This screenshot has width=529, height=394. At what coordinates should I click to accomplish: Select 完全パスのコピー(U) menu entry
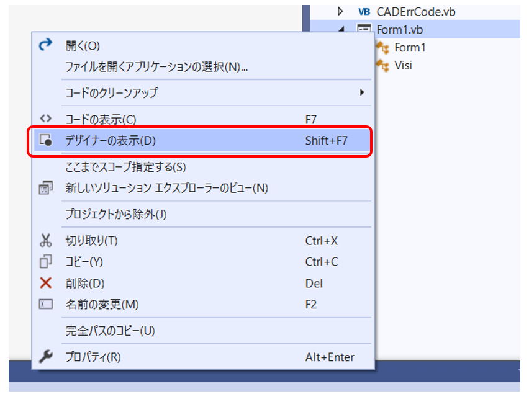pyautogui.click(x=203, y=331)
